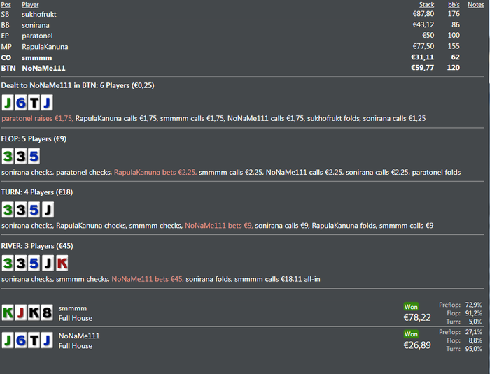Select the black T card in NoName111's showdown hand

[x=34, y=340]
